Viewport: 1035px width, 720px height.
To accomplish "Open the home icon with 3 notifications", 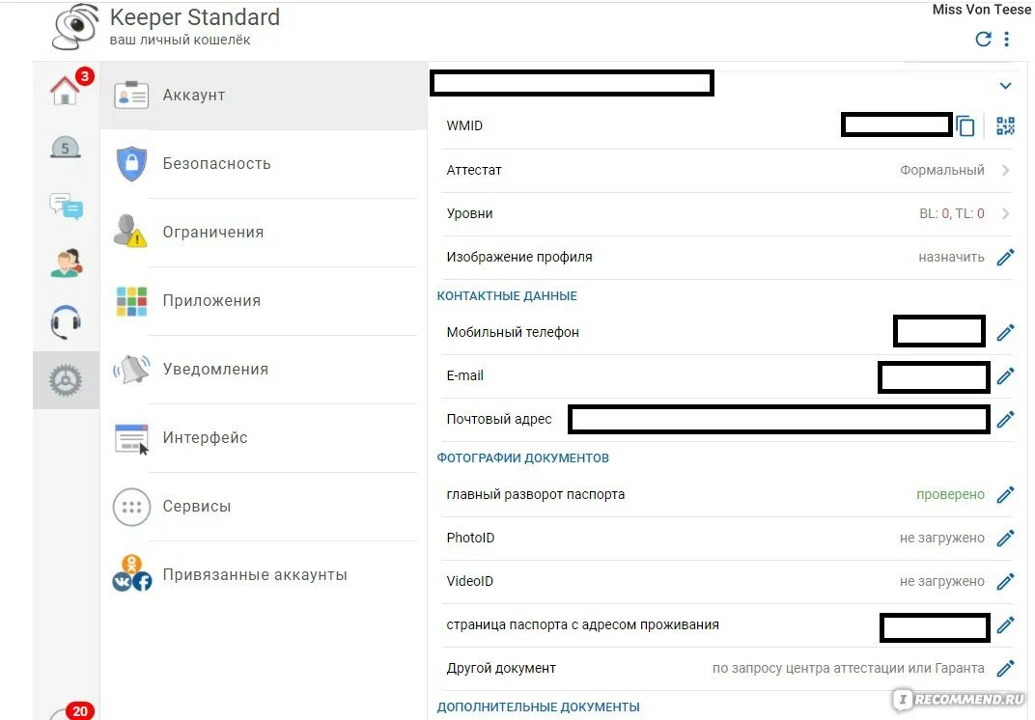I will pyautogui.click(x=66, y=90).
